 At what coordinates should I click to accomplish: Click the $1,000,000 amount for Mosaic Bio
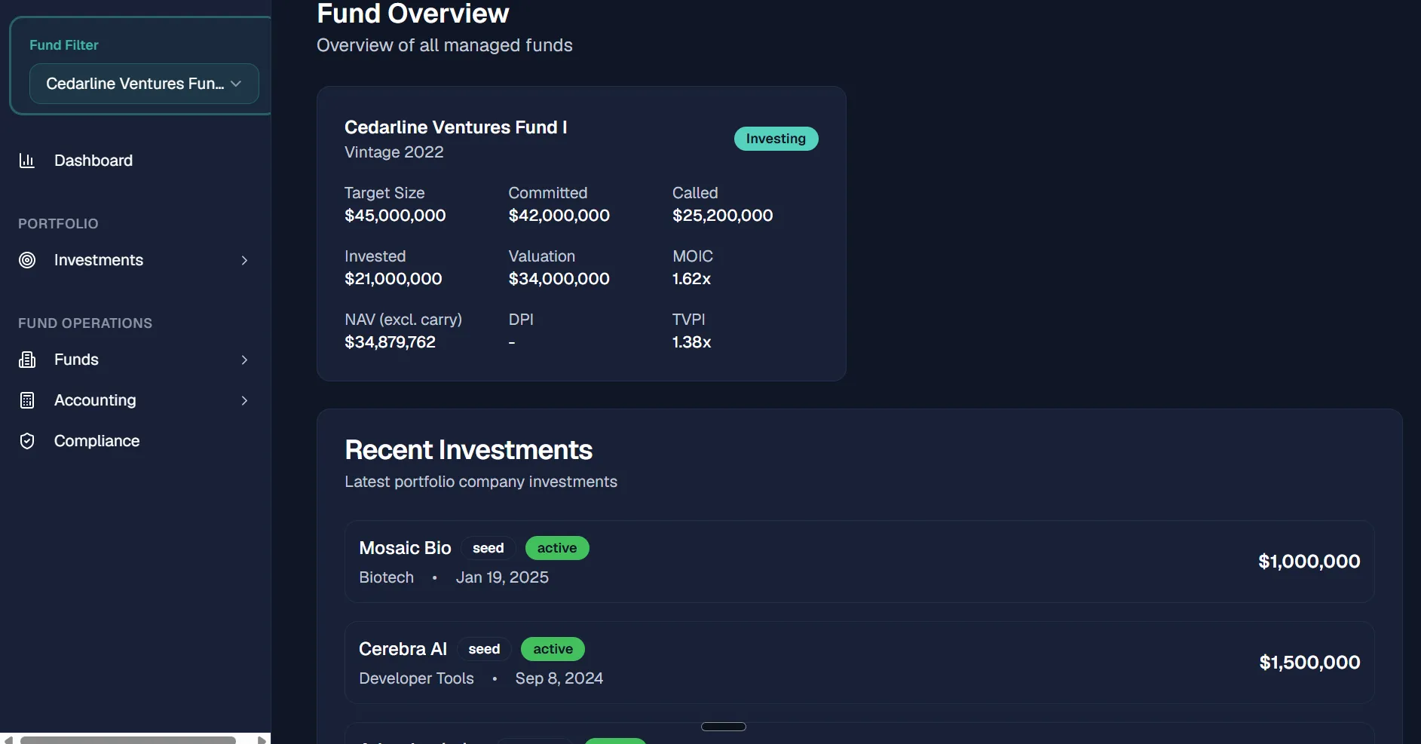click(1309, 562)
